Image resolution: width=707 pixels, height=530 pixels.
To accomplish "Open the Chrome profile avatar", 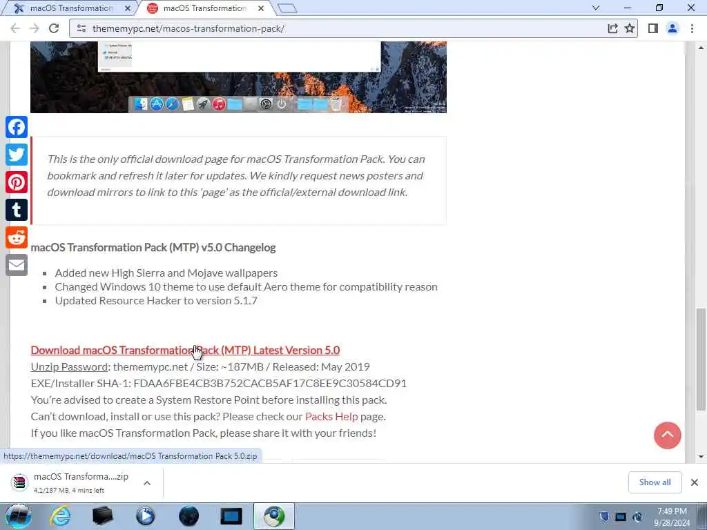I will (x=672, y=28).
